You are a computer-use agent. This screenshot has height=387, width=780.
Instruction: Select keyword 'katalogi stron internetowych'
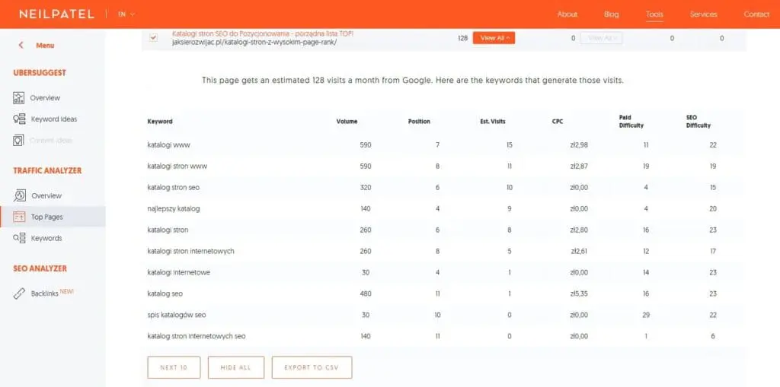[190, 252]
